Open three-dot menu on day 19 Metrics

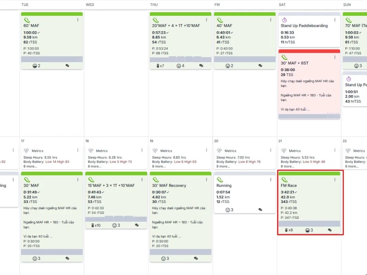pyautogui.click(x=207, y=150)
